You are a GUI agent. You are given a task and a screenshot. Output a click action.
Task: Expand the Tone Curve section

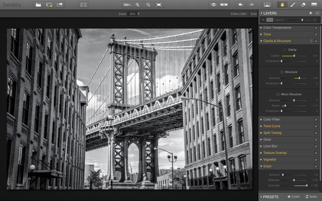261,126
